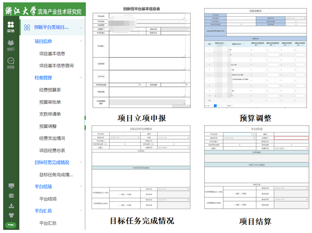Select the blue 平台结项 section header

43,187
